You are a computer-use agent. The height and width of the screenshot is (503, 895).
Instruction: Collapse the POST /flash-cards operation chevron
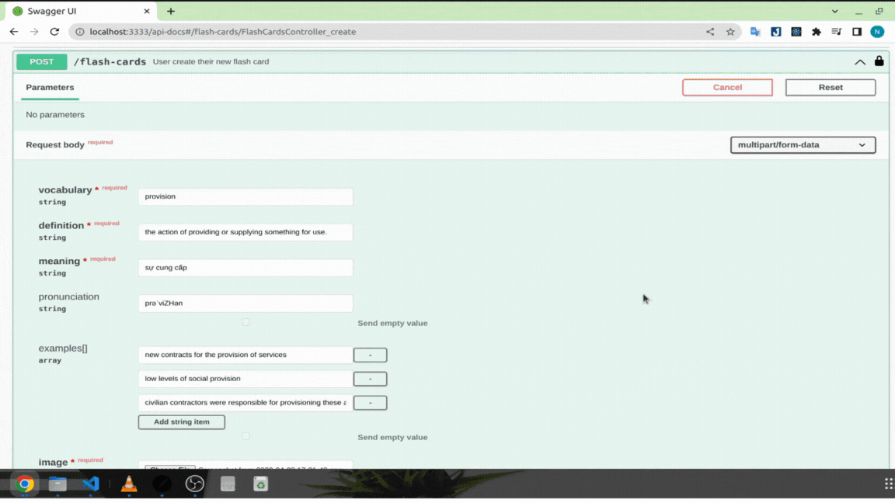coord(859,61)
